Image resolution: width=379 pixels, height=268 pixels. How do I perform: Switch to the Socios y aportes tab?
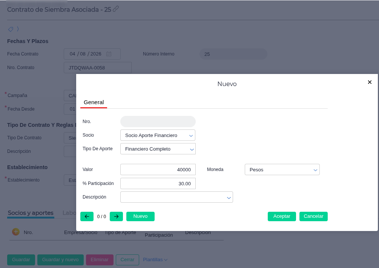point(31,213)
